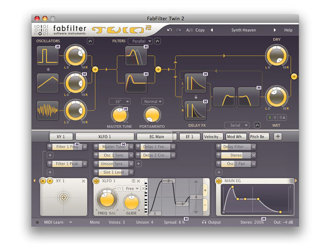
Task: Open filters section preset icon
Action: [x=157, y=41]
